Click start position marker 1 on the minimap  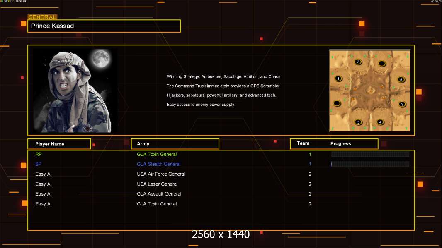point(338,79)
